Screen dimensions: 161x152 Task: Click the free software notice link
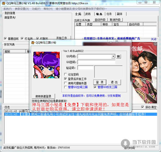[x=92, y=96]
